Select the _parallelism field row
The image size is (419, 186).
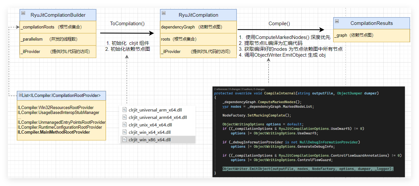click(x=58, y=39)
